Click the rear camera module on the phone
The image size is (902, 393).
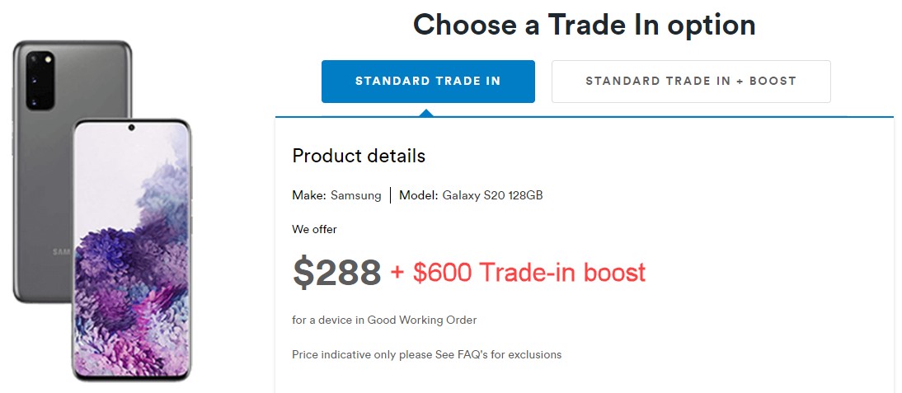[40, 81]
